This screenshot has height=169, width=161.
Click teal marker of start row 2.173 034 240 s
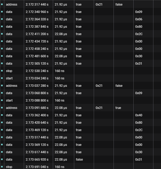pyautogui.click(x=2, y=78)
